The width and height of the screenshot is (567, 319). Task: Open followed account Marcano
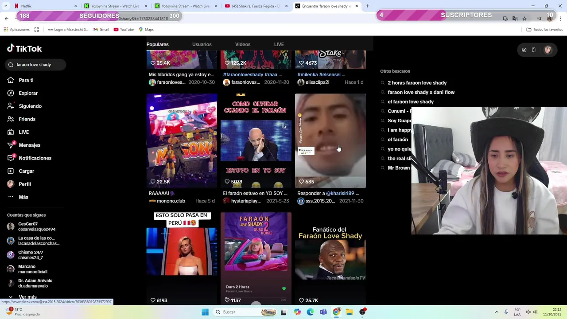(27, 269)
